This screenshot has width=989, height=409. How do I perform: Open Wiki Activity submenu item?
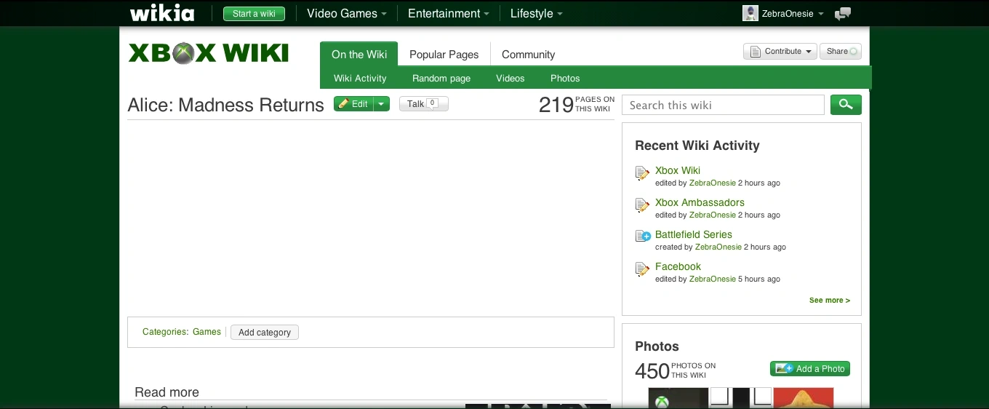pyautogui.click(x=360, y=78)
